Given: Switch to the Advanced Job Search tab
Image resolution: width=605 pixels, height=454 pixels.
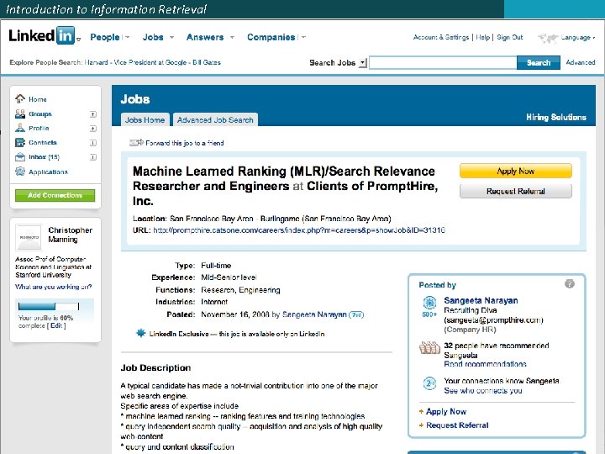Looking at the screenshot, I should tap(215, 119).
